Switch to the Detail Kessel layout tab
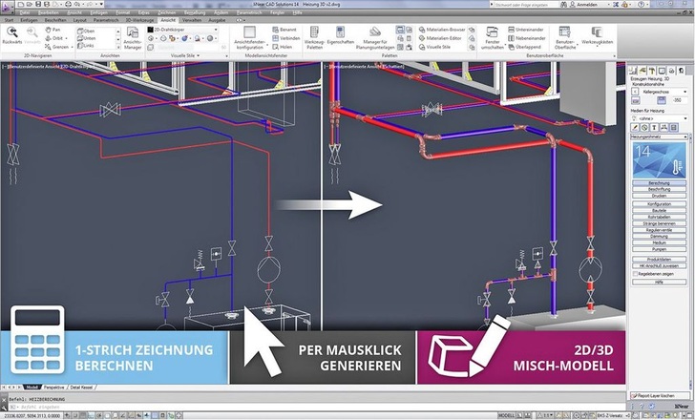Viewport: 695px width, 420px height. 81,388
